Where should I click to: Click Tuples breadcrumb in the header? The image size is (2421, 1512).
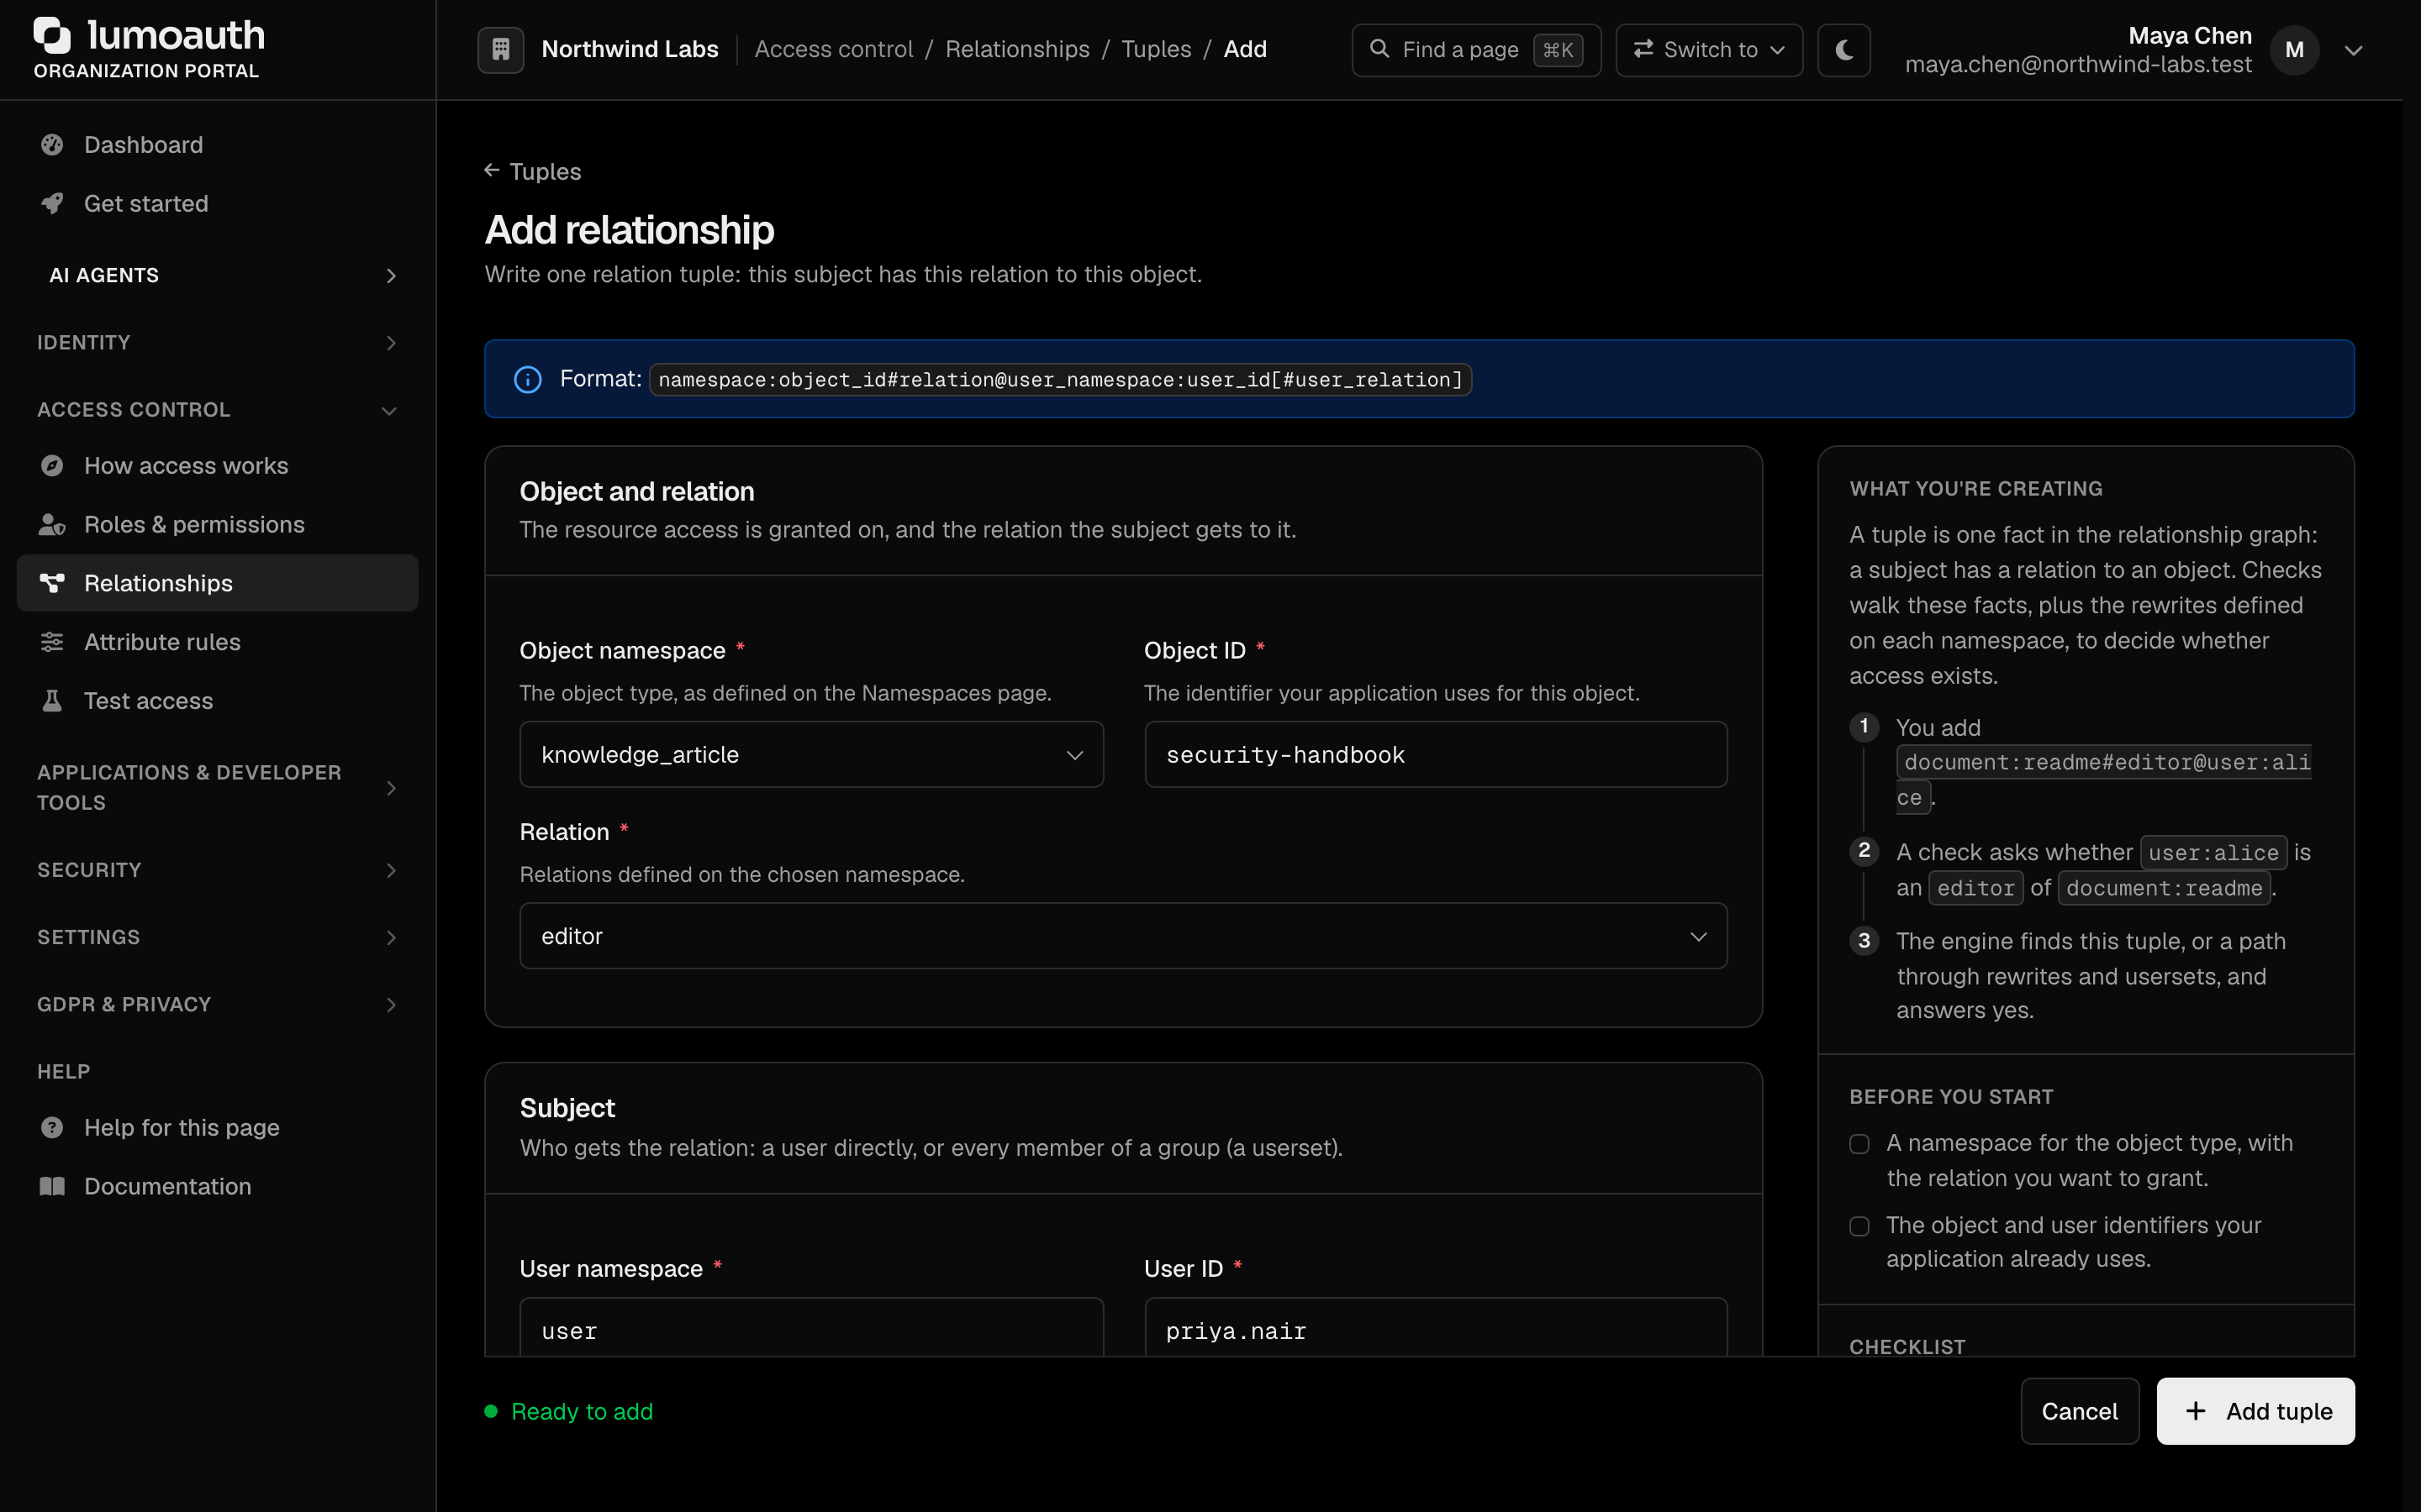coord(1156,49)
